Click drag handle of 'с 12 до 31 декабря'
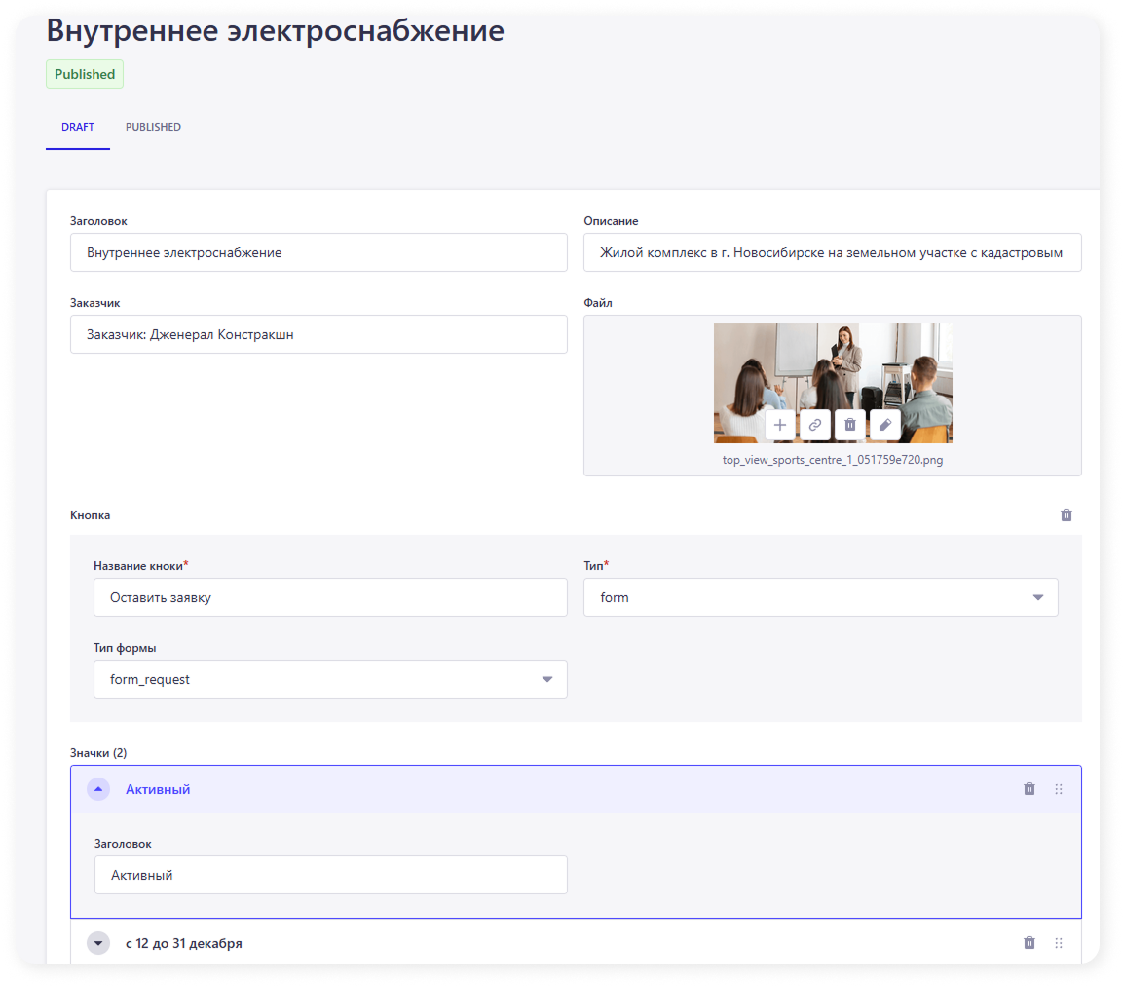The height and width of the screenshot is (987, 1123). click(1059, 943)
